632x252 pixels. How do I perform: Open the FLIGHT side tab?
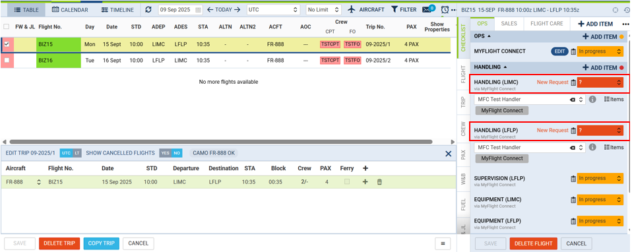(463, 74)
